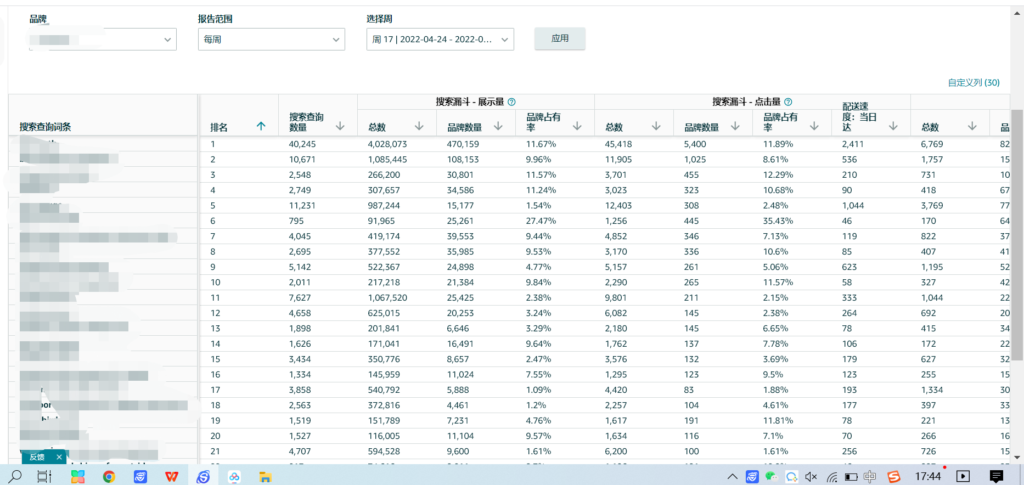
Task: Select cell 987,244 in row 5
Action: [x=384, y=206]
